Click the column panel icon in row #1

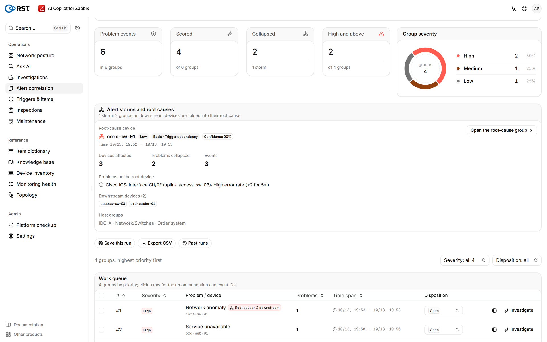(x=494, y=310)
